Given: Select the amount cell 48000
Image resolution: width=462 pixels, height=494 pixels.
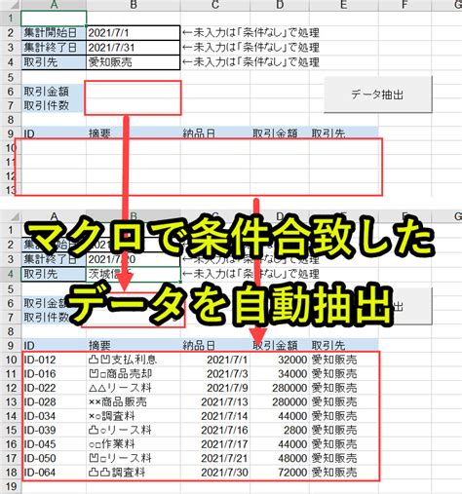Looking at the screenshot, I should pyautogui.click(x=280, y=458).
